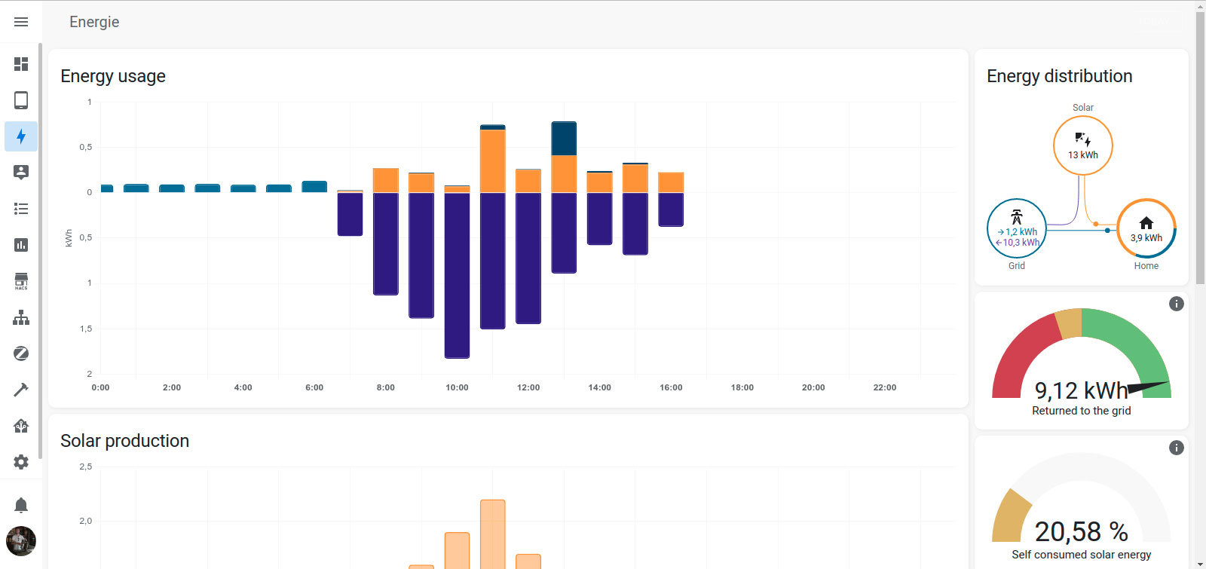The image size is (1206, 569).
Task: Open the History chart icon in the sidebar
Action: pyautogui.click(x=21, y=245)
